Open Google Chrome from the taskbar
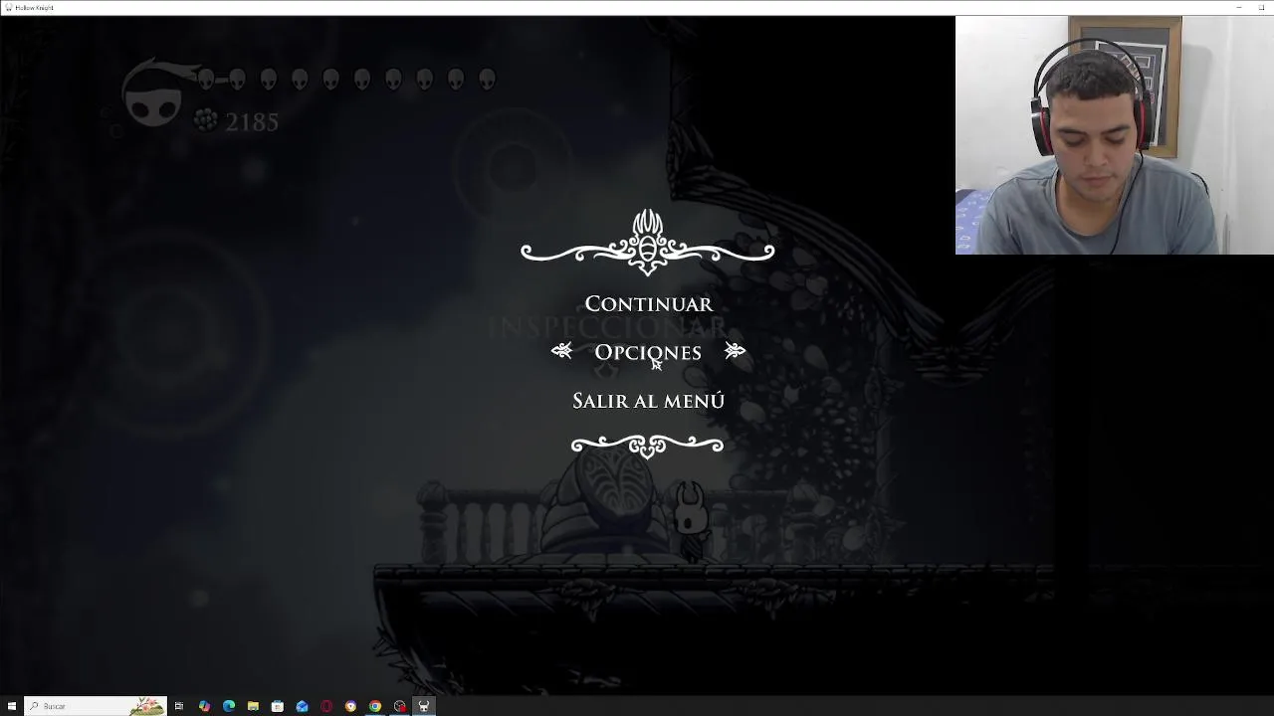 point(375,706)
